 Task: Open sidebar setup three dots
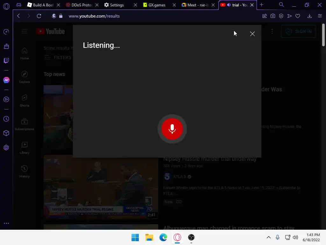point(6,223)
